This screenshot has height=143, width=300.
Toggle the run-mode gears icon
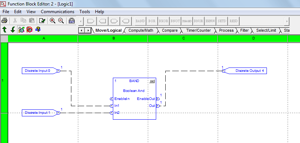[x=21, y=30]
